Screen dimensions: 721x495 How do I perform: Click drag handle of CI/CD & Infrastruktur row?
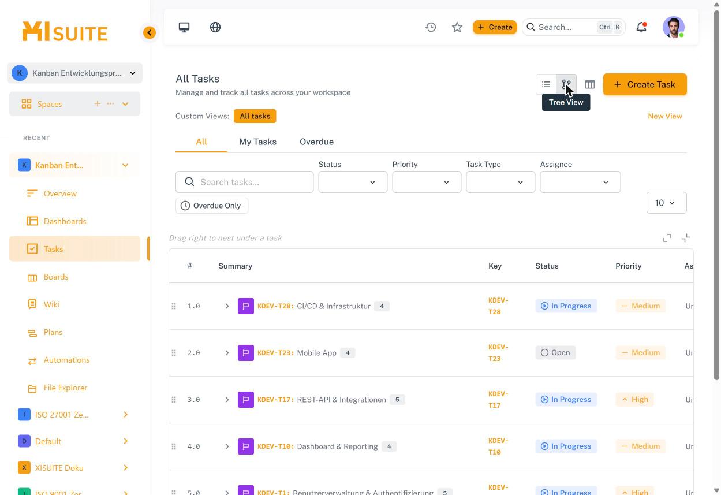pyautogui.click(x=174, y=306)
